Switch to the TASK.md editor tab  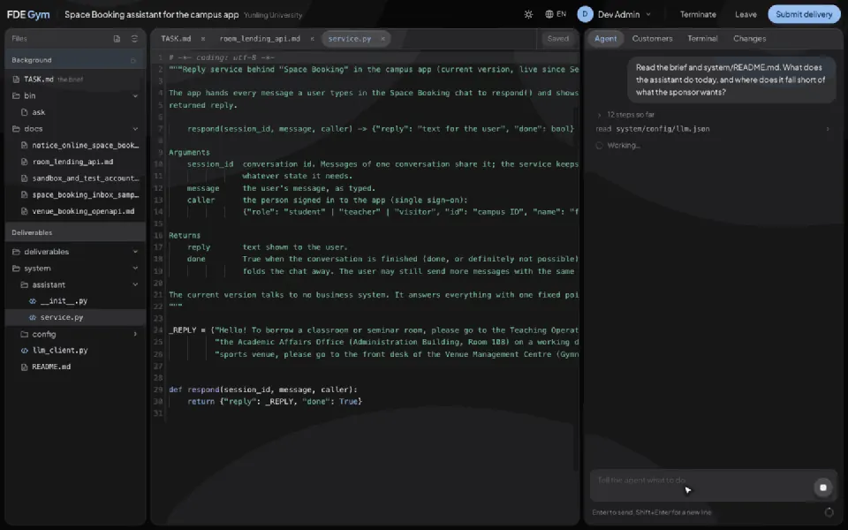tap(177, 39)
